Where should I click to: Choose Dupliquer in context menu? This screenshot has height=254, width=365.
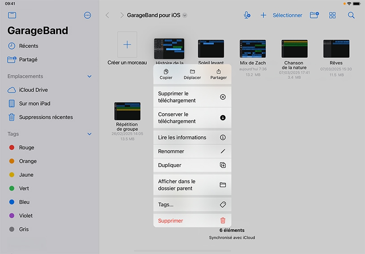[192, 165]
